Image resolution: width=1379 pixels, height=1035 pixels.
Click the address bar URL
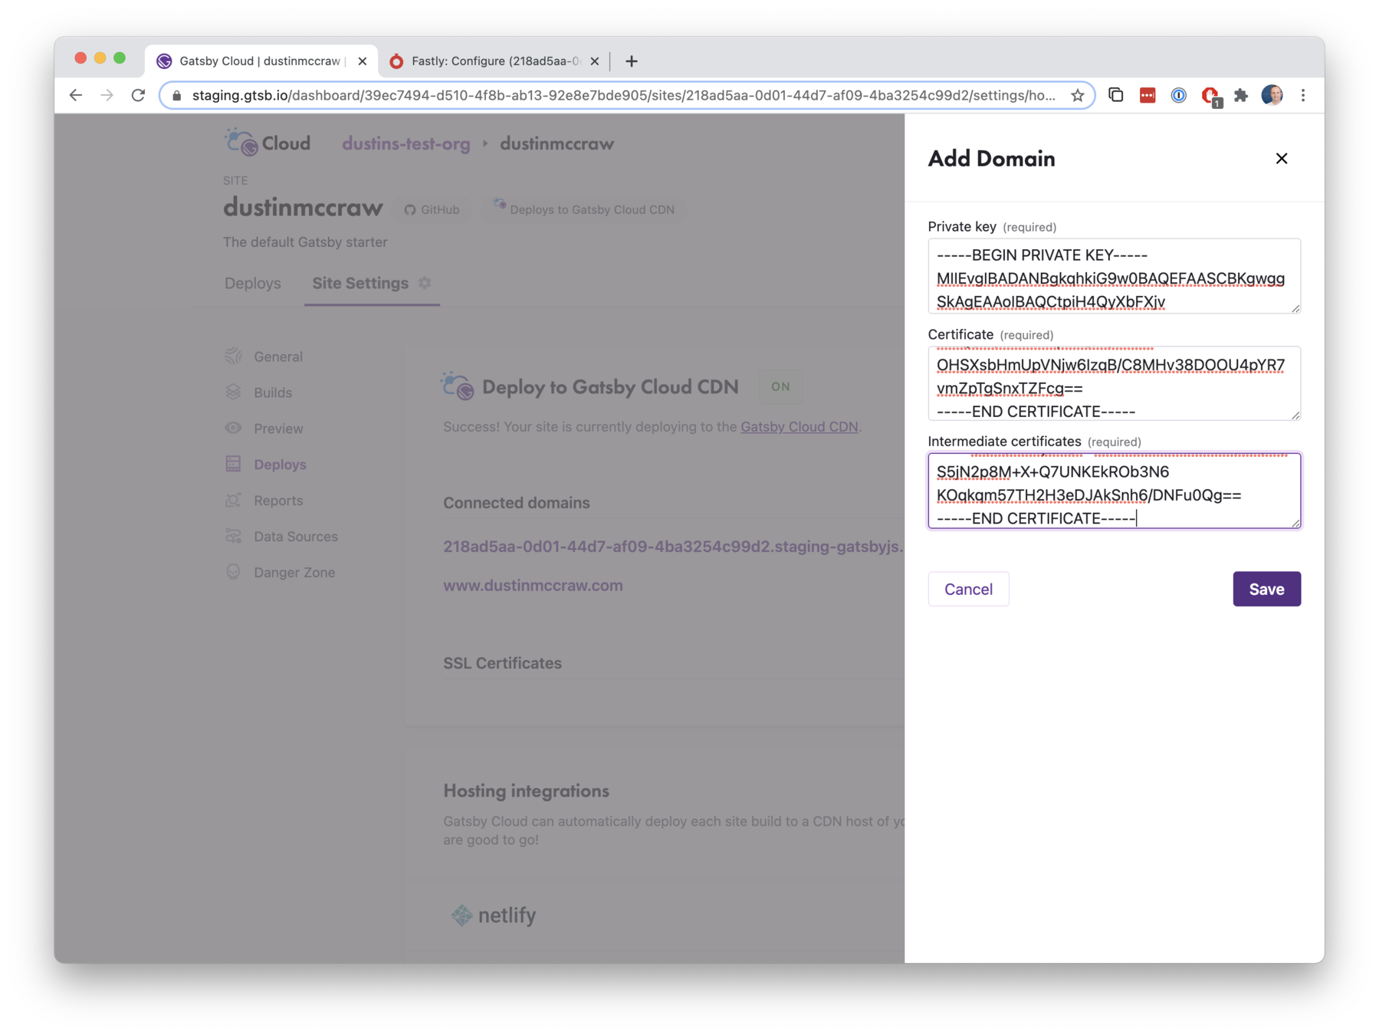(623, 95)
